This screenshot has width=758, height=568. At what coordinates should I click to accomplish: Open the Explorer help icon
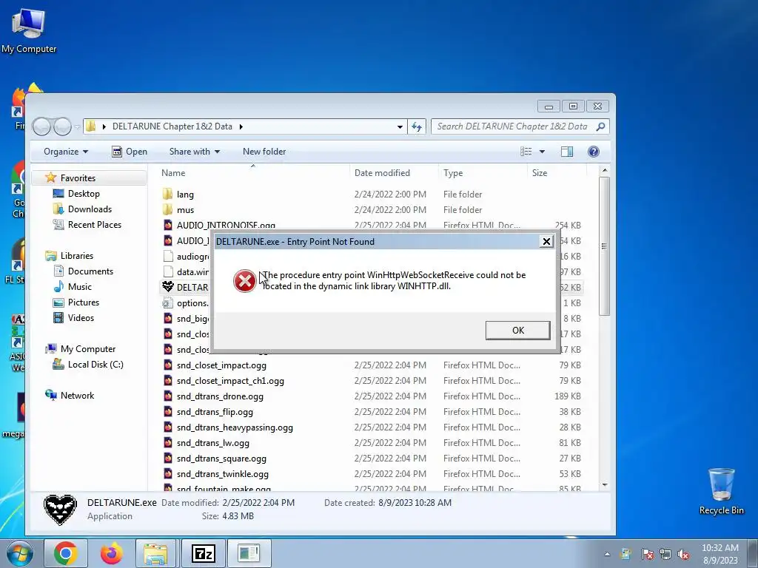click(x=593, y=152)
